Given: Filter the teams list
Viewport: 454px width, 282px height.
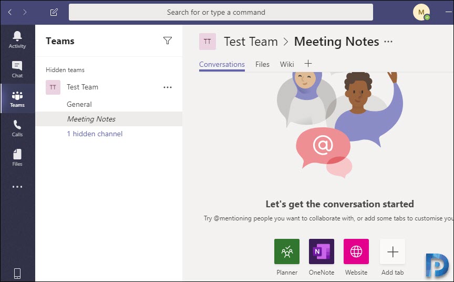Looking at the screenshot, I should 168,41.
